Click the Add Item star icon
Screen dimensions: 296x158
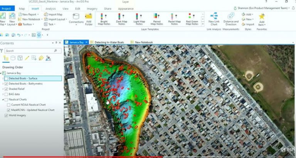(x=262, y=17)
